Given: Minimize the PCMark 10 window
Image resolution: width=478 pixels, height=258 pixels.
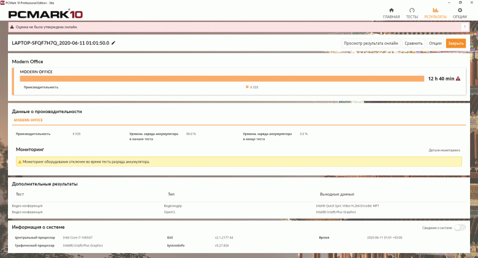Looking at the screenshot, I should tap(449, 2).
